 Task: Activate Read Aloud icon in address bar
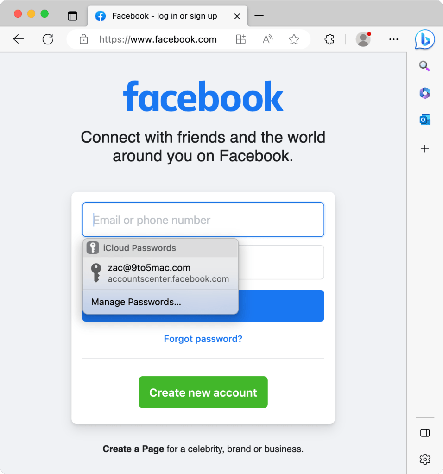tap(267, 39)
